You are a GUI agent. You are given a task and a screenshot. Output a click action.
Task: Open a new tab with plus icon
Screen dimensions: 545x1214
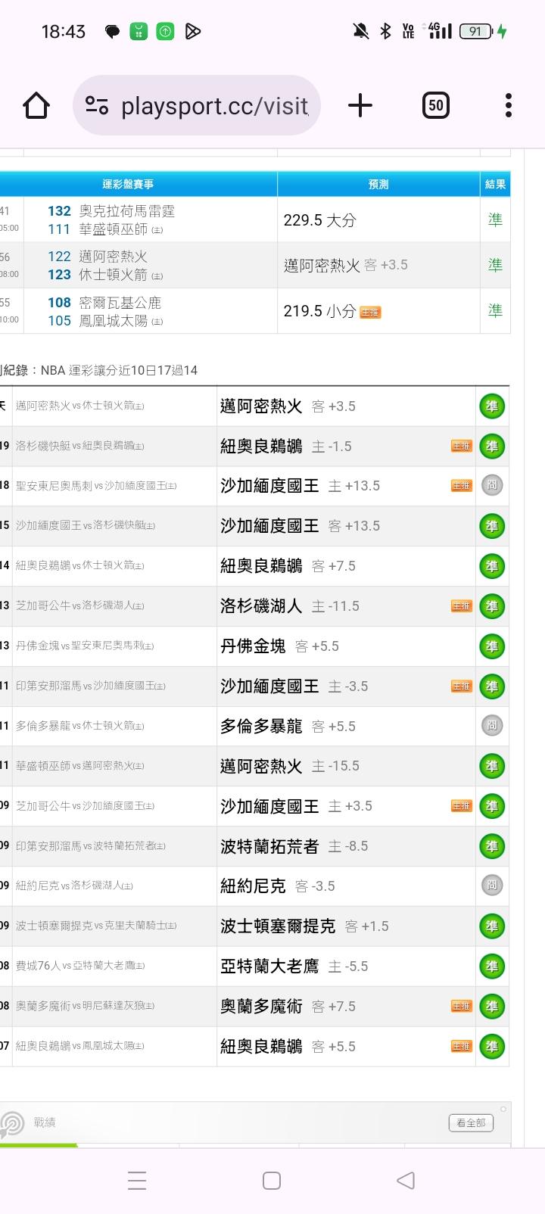(x=360, y=105)
